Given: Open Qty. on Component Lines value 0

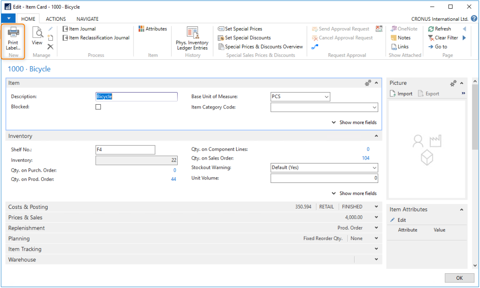Looking at the screenshot, I should pos(368,149).
